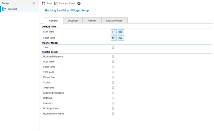The height and width of the screenshot is (131, 214).
Task: Switch to the Location tab
Action: click(73, 21)
